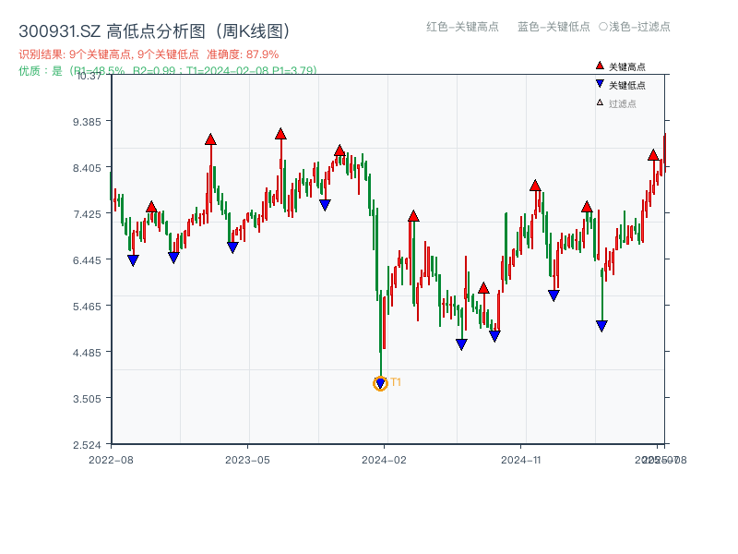Click the first blue key-low marker near 2022-09
Viewport: 738px width, 554px height.
click(133, 260)
